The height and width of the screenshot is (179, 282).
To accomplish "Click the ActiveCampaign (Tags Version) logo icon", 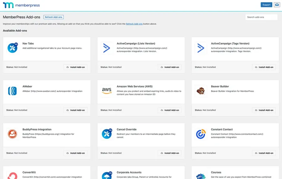I will click(x=201, y=48).
